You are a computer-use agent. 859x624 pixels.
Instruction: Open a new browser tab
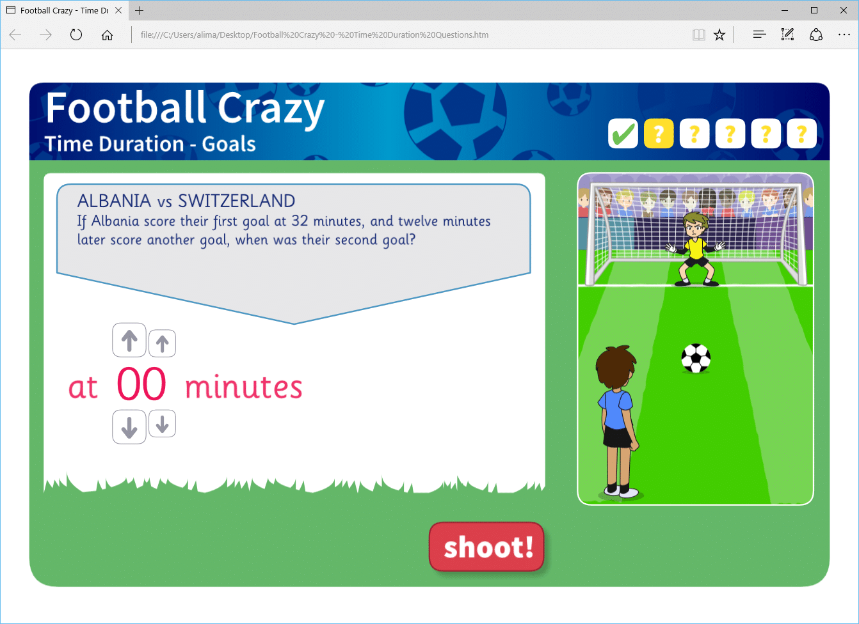(139, 10)
